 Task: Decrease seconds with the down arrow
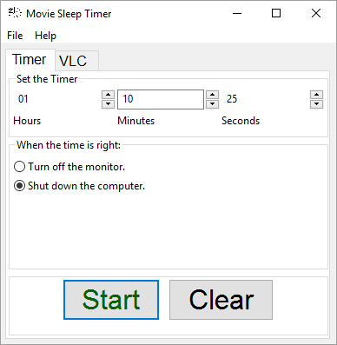(316, 103)
